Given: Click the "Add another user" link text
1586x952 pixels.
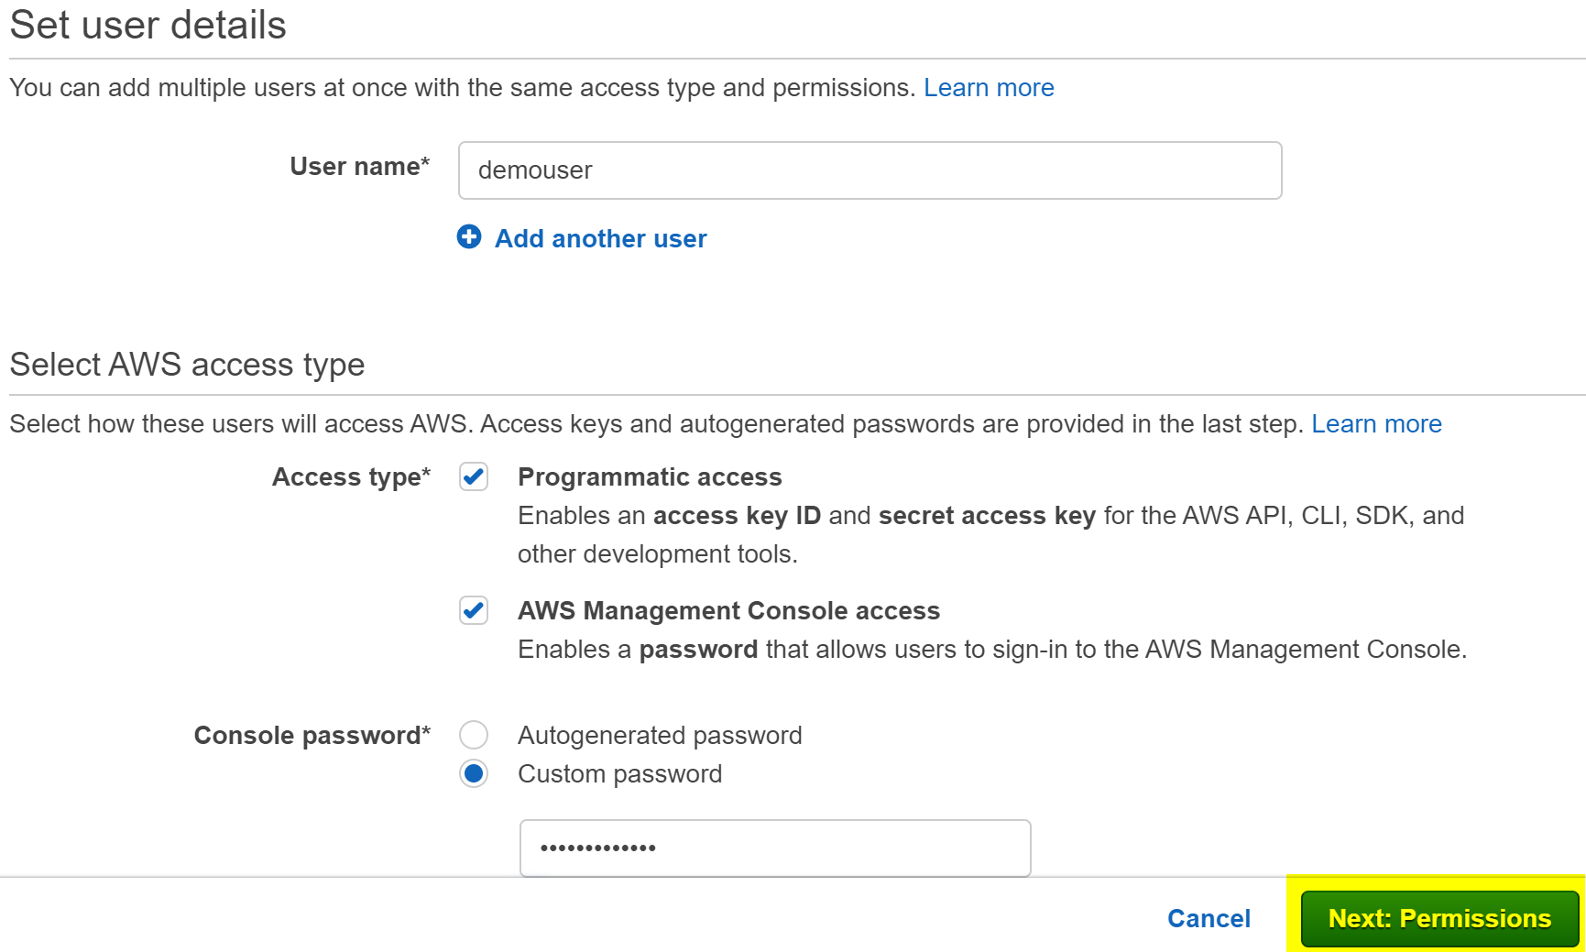Looking at the screenshot, I should [600, 239].
